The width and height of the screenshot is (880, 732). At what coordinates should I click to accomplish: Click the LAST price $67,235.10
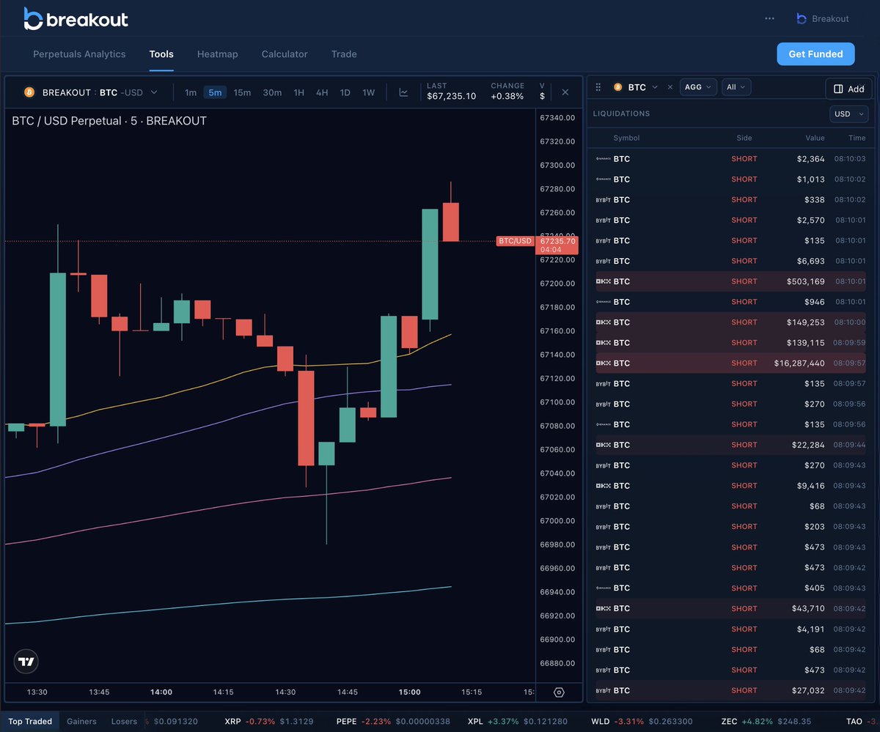coord(451,97)
